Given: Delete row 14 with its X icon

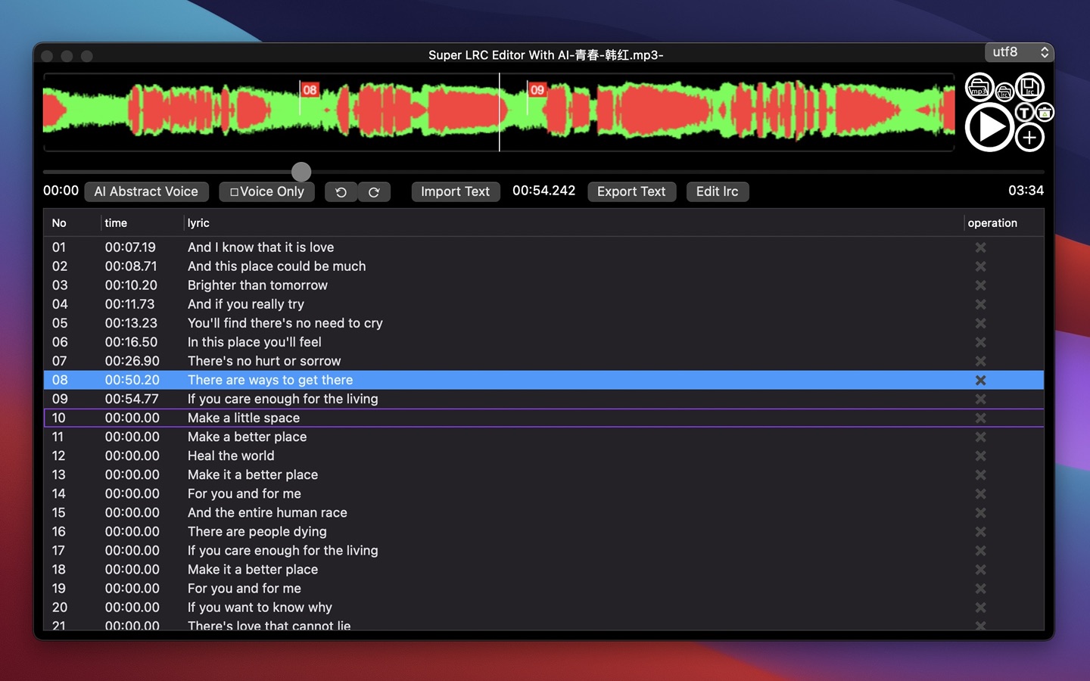Looking at the screenshot, I should (x=980, y=493).
